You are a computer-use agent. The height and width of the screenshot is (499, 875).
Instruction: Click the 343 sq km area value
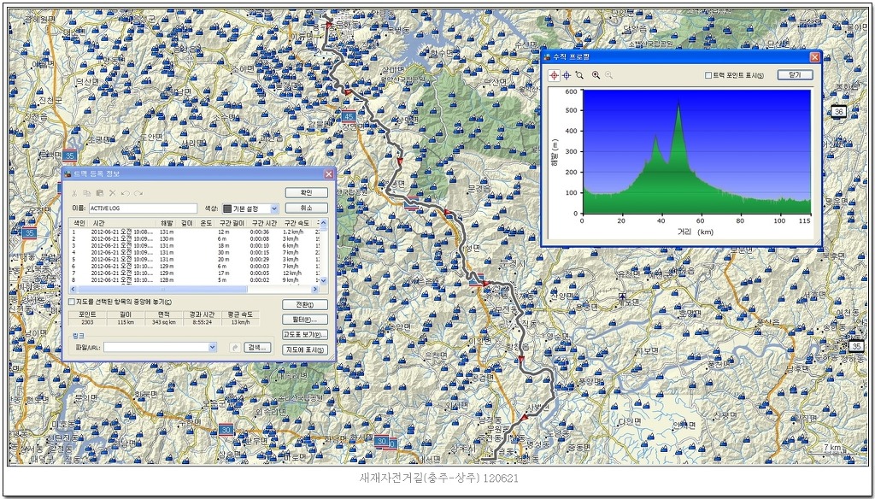(x=164, y=322)
